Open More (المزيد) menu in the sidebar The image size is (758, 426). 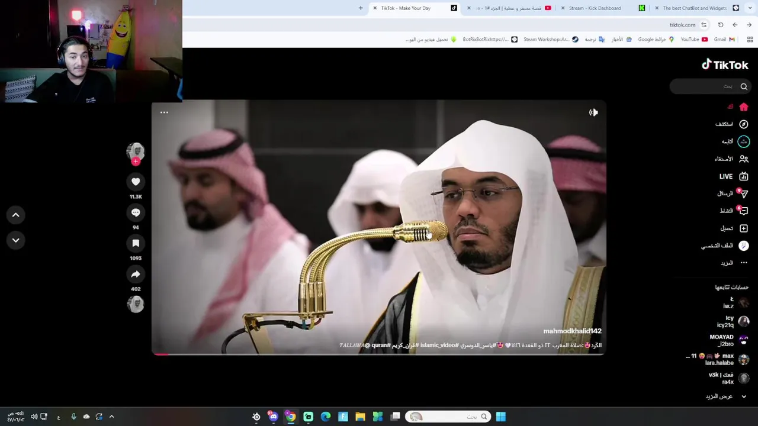tap(734, 263)
